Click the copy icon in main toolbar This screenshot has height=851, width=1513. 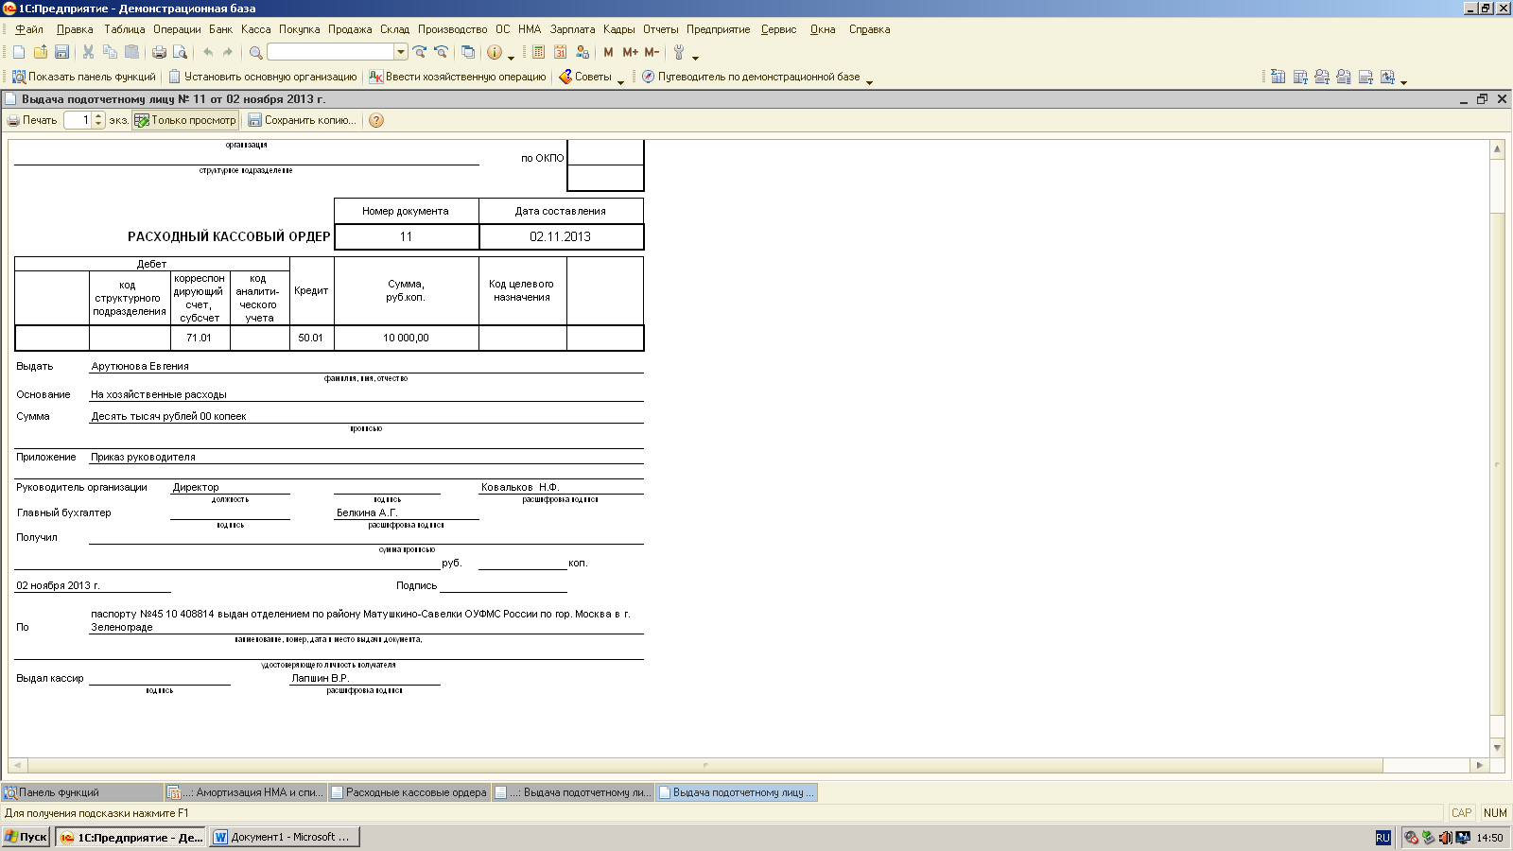(110, 52)
